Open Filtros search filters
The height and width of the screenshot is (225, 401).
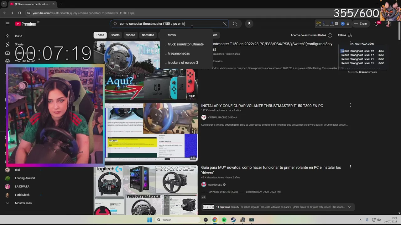click(x=345, y=35)
